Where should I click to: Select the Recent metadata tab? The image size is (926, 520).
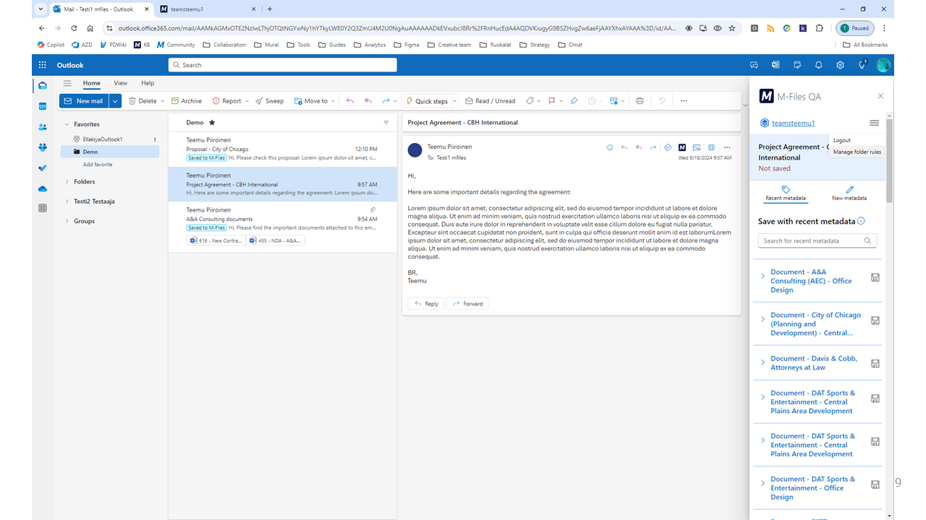point(786,193)
